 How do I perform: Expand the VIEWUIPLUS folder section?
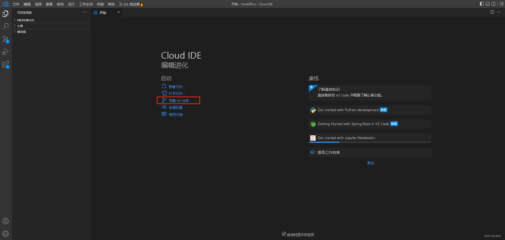pyautogui.click(x=52, y=20)
